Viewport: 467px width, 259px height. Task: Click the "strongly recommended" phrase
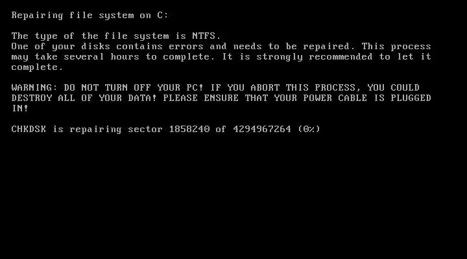(314, 56)
